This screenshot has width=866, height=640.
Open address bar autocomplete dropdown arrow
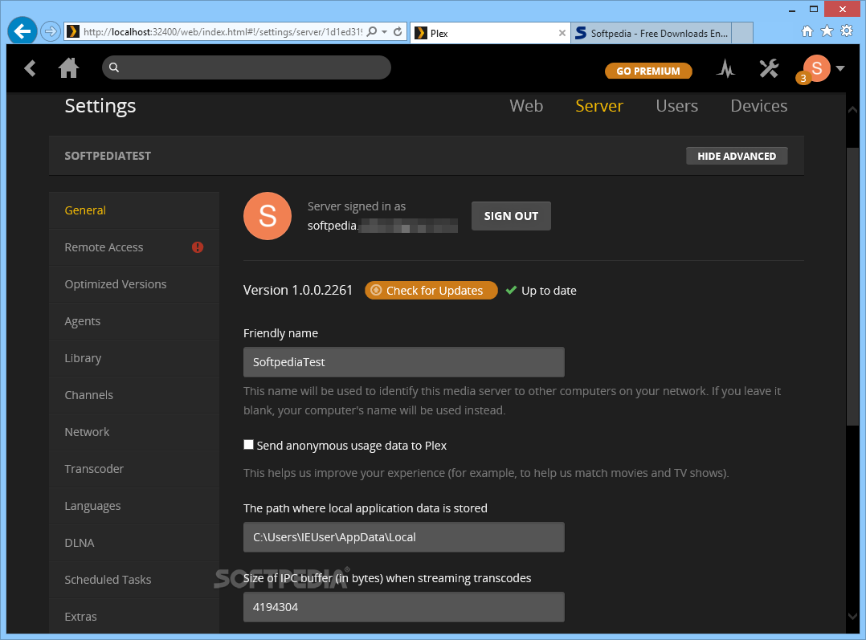tap(384, 32)
